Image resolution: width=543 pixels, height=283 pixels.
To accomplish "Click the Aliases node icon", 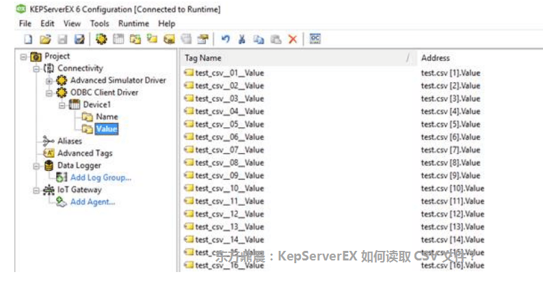I will 49,141.
